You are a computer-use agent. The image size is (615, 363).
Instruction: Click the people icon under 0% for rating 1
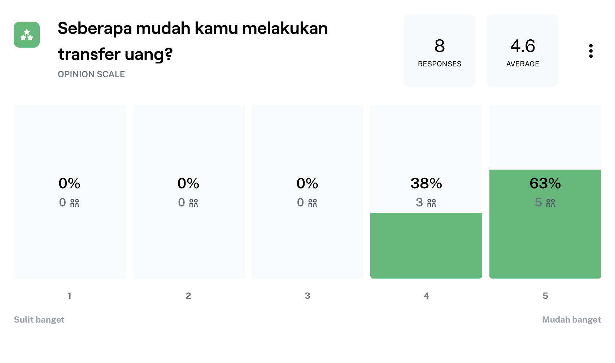tap(75, 203)
